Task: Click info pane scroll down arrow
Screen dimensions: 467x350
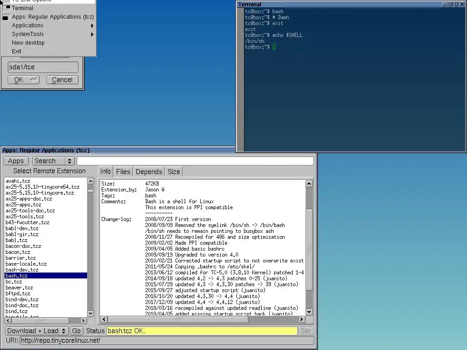Action: click(x=309, y=312)
